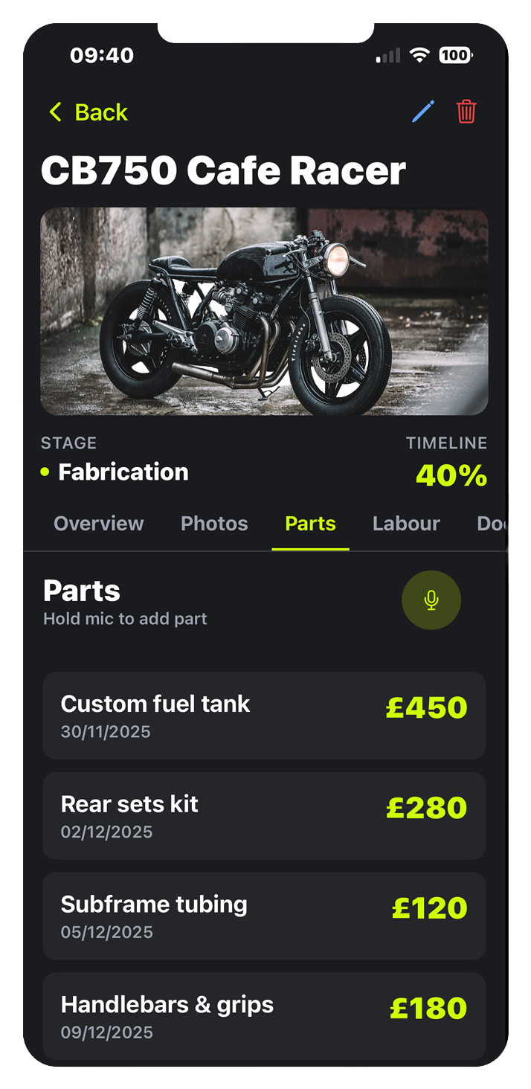Go to the Labour tab

point(406,524)
